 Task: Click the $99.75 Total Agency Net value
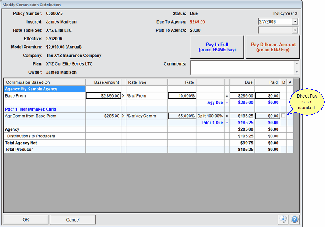click(247, 143)
